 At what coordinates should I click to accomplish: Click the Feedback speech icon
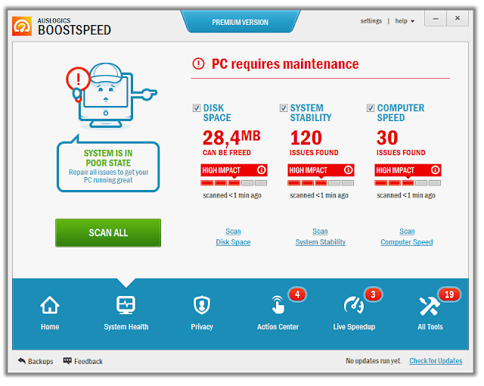coord(67,361)
